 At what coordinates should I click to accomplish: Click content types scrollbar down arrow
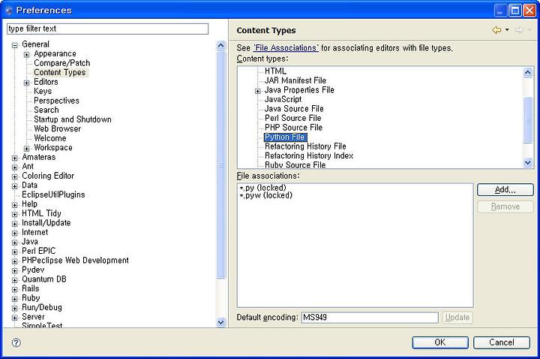[527, 163]
